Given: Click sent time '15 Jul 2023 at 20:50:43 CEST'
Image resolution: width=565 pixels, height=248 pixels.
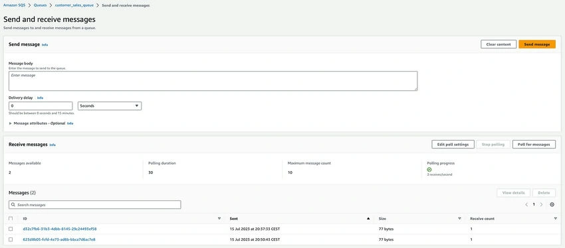Looking at the screenshot, I should tap(255, 239).
